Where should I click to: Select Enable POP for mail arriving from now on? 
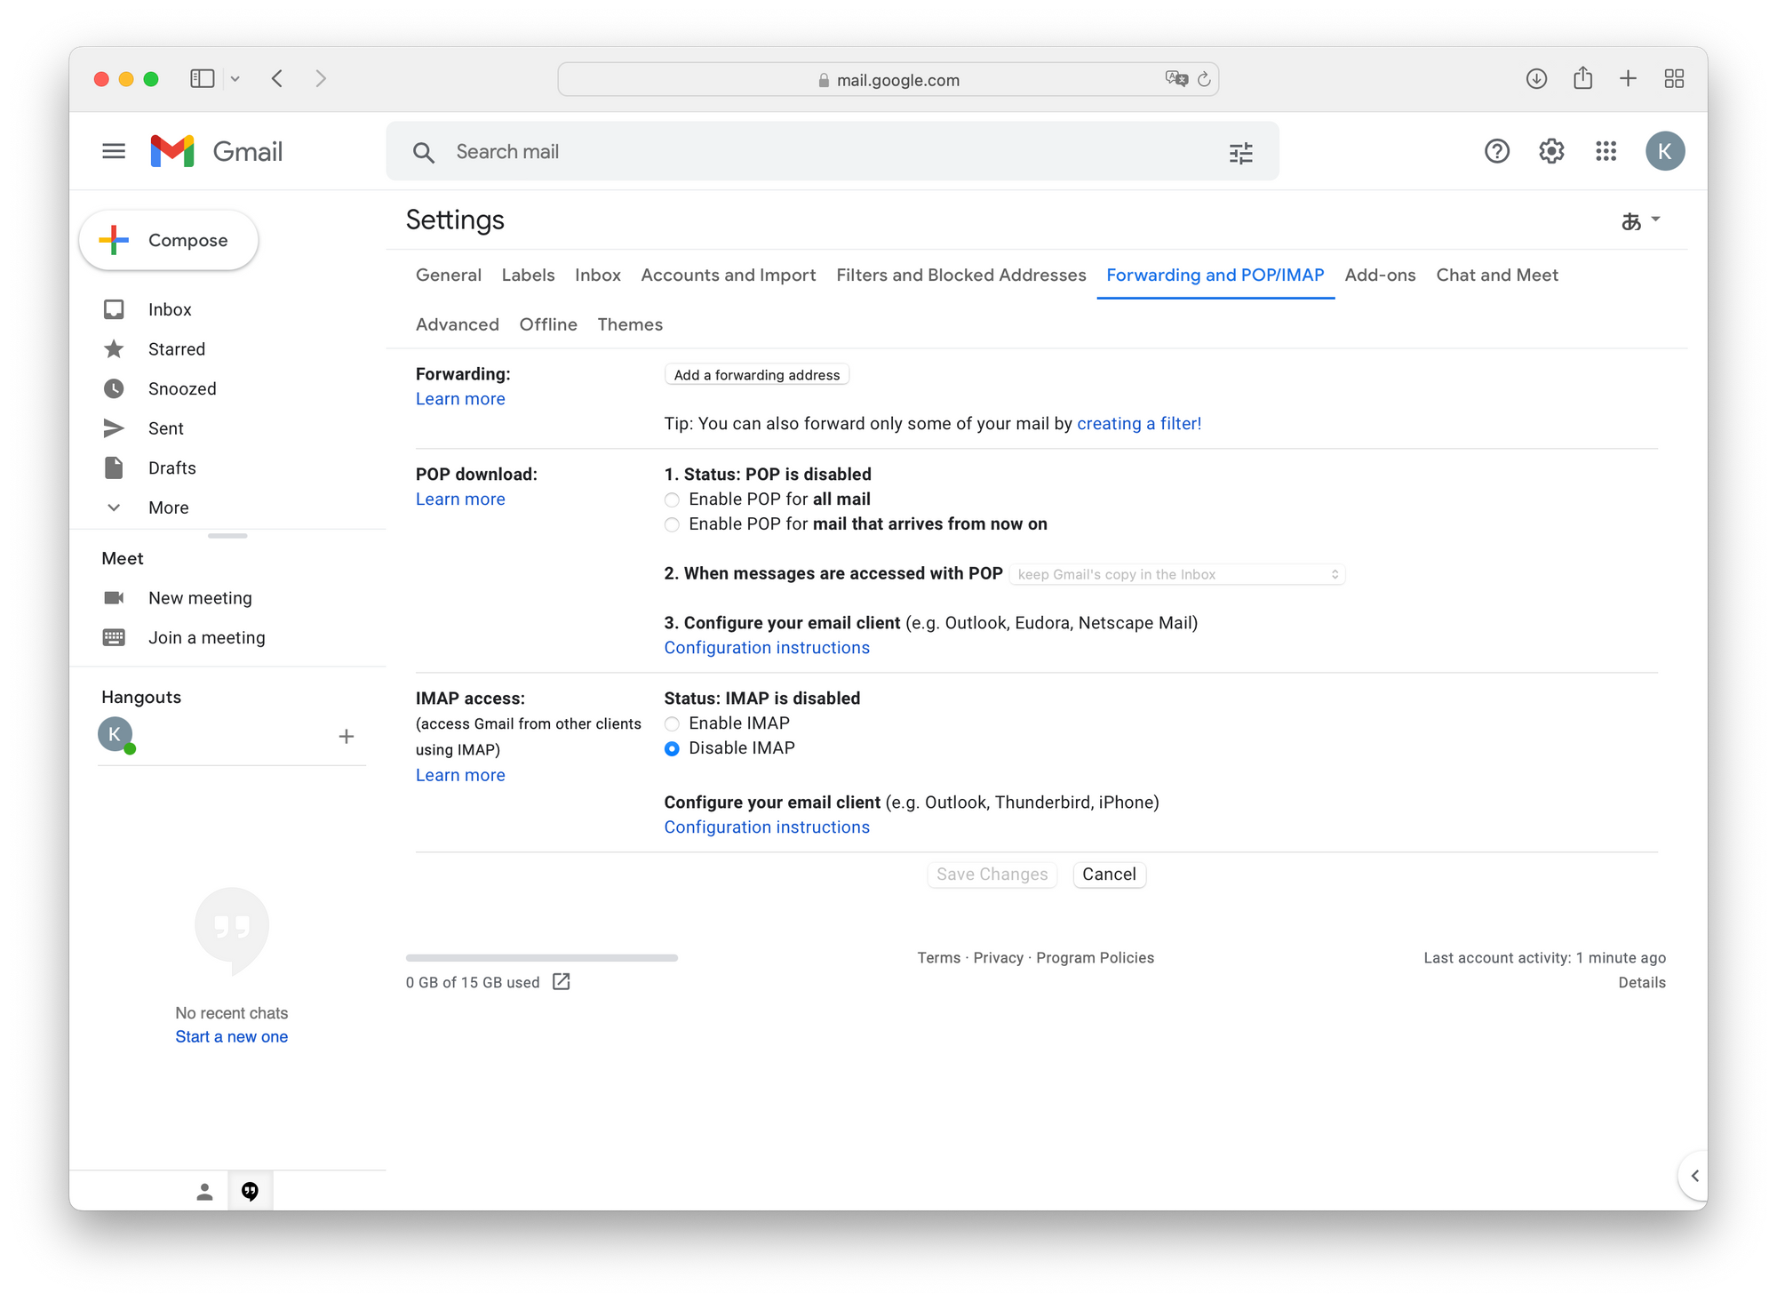click(x=672, y=524)
